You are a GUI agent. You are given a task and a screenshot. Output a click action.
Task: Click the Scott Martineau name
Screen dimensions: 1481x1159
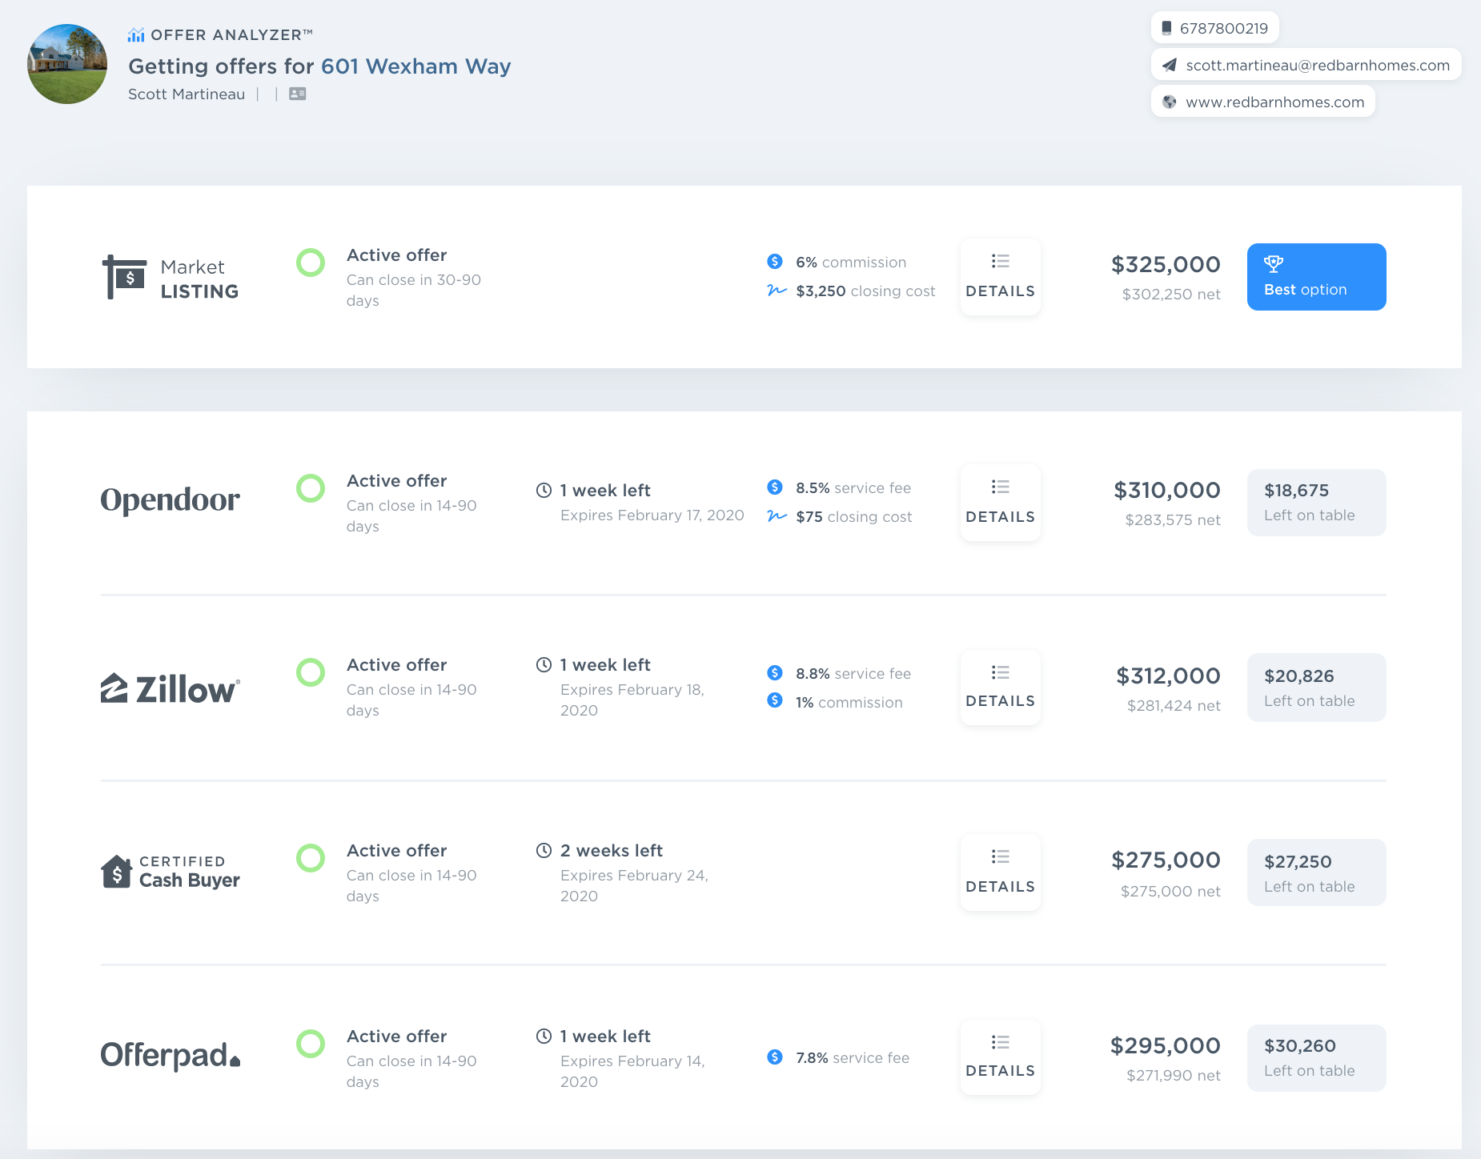(187, 94)
